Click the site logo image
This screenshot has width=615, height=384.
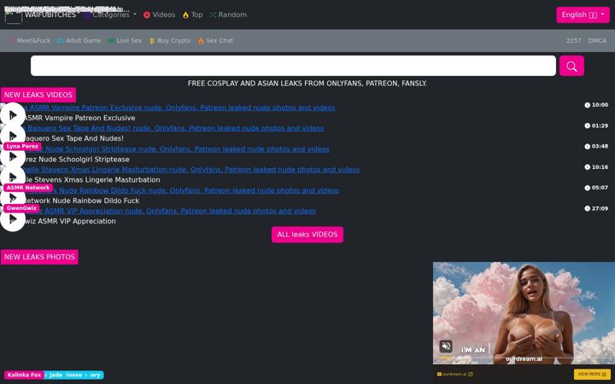click(x=14, y=15)
